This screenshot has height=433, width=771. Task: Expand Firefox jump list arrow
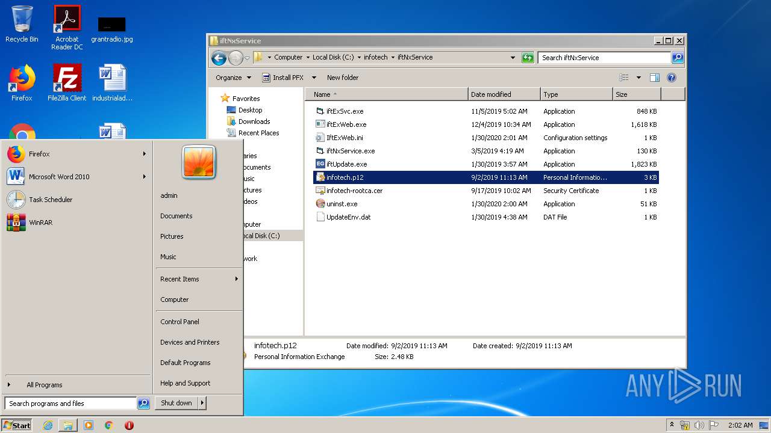145,154
